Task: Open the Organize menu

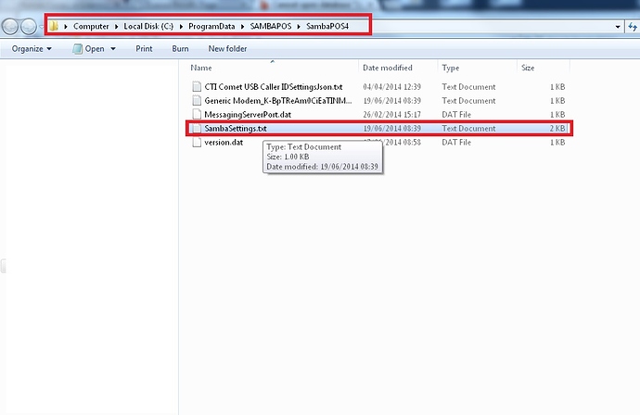Action: [x=32, y=49]
